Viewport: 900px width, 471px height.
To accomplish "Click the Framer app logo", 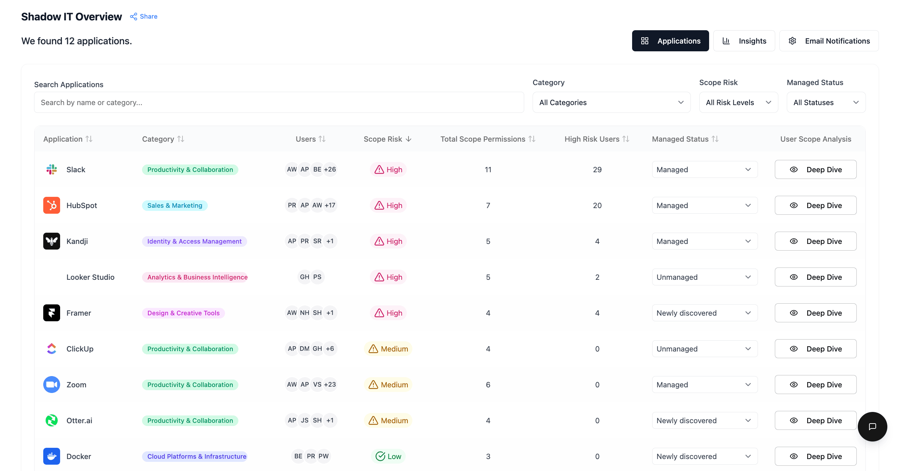I will click(x=52, y=313).
